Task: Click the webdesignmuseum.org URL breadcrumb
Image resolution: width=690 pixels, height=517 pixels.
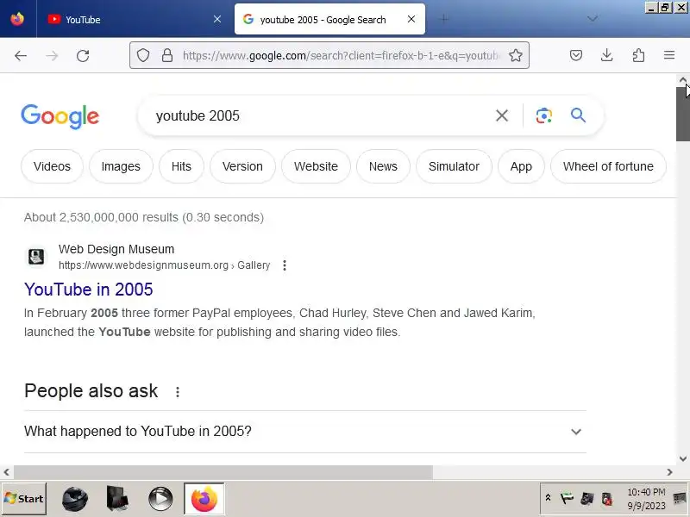Action: [x=164, y=265]
